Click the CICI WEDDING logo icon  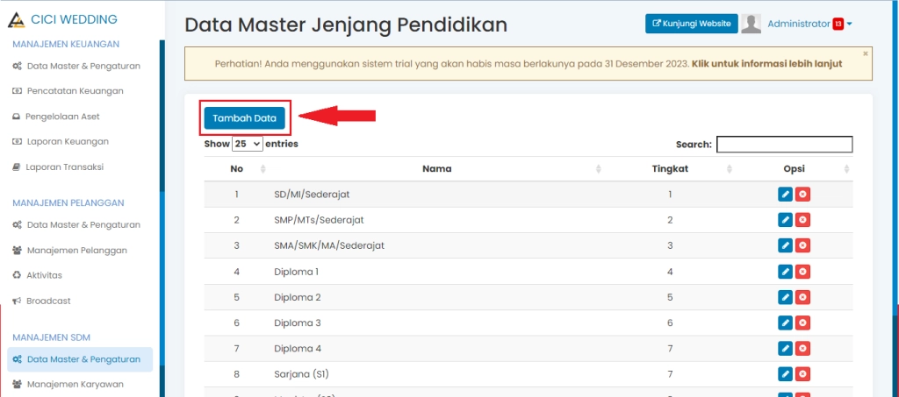[x=17, y=20]
